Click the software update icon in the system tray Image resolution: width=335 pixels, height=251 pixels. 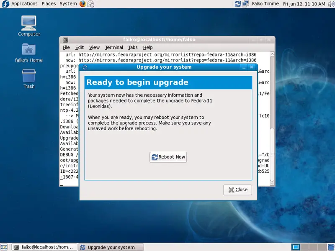[x=237, y=4]
